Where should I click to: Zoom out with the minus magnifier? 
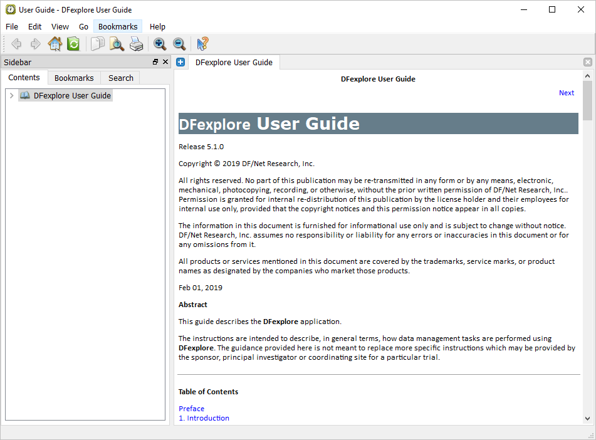point(179,44)
